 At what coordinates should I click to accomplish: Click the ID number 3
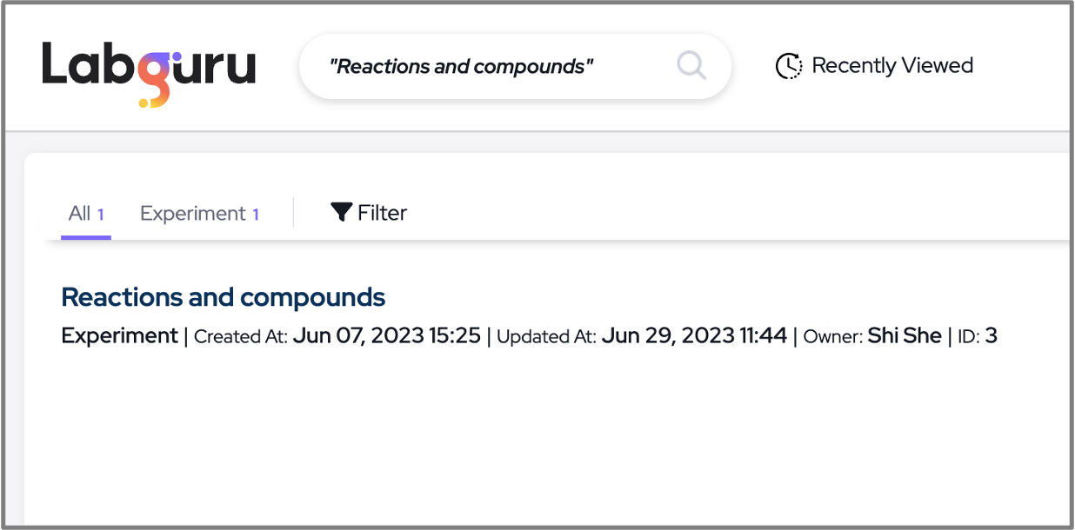(992, 335)
